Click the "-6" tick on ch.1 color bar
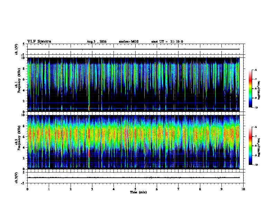Image resolution: width=274 pixels, height=212 pixels. [x=255, y=70]
